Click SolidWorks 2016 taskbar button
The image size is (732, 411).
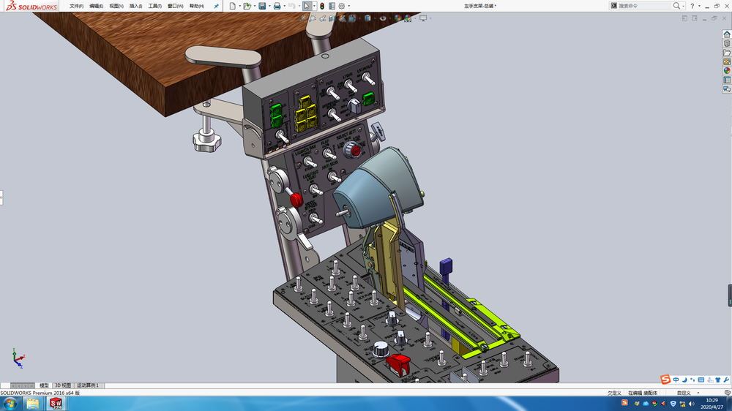click(x=56, y=404)
